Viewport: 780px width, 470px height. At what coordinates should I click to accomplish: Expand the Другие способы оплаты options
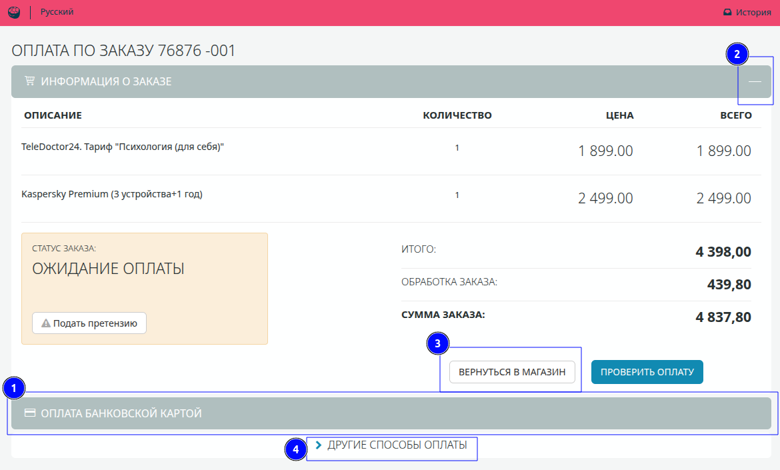[x=397, y=445]
